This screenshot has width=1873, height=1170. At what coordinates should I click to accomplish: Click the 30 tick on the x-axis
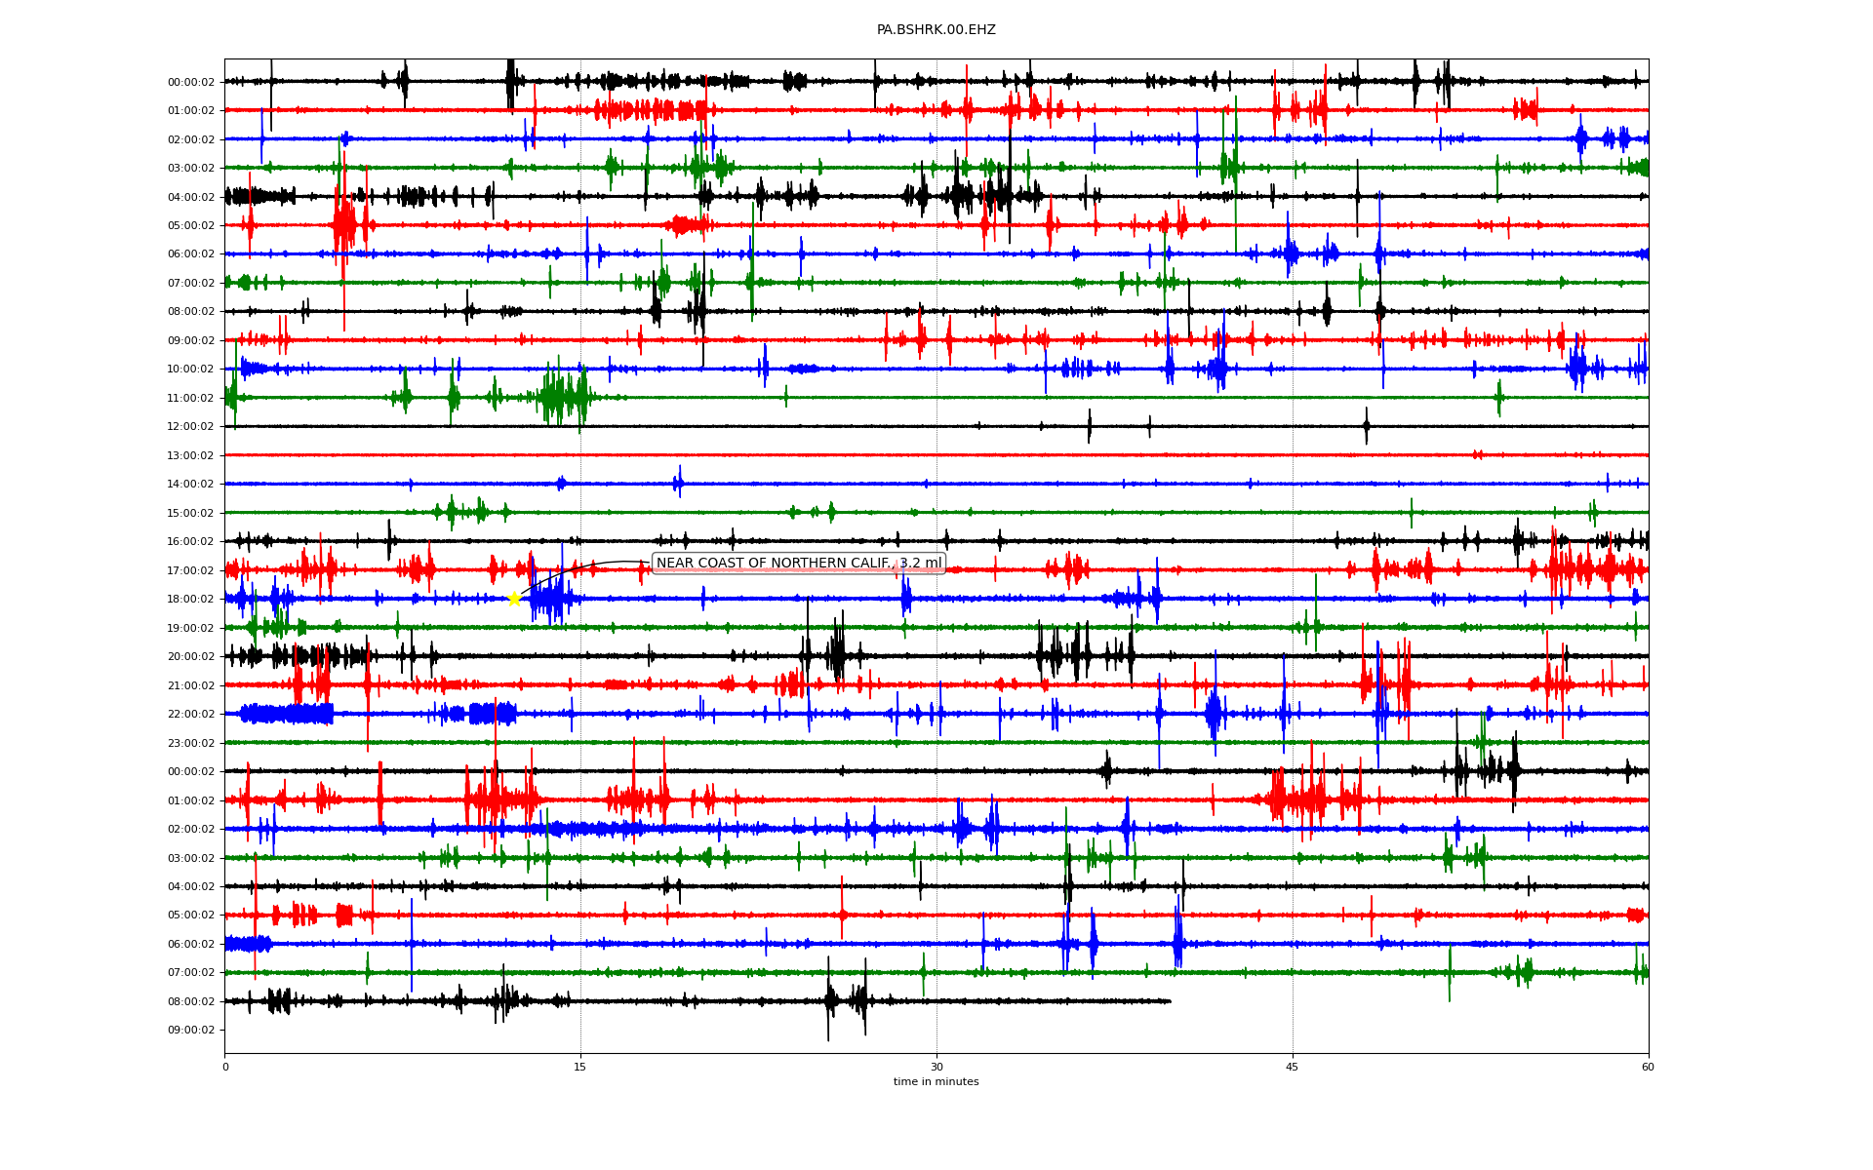[x=936, y=1067]
